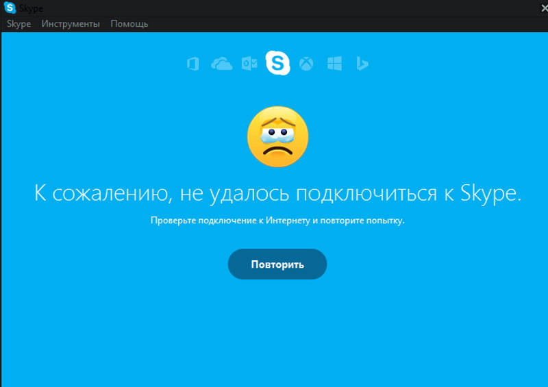
Task: Open the Помощь menu
Action: (129, 24)
